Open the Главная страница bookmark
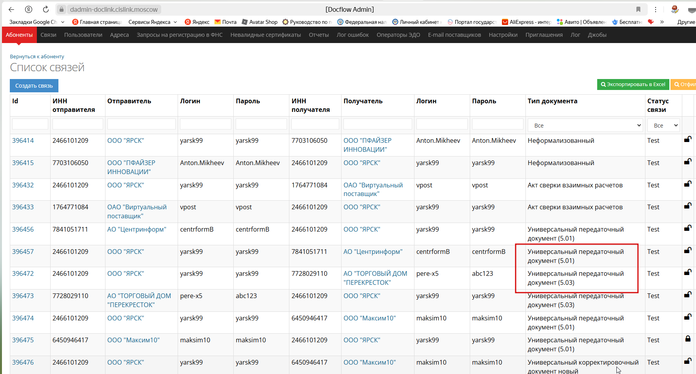 (x=97, y=22)
